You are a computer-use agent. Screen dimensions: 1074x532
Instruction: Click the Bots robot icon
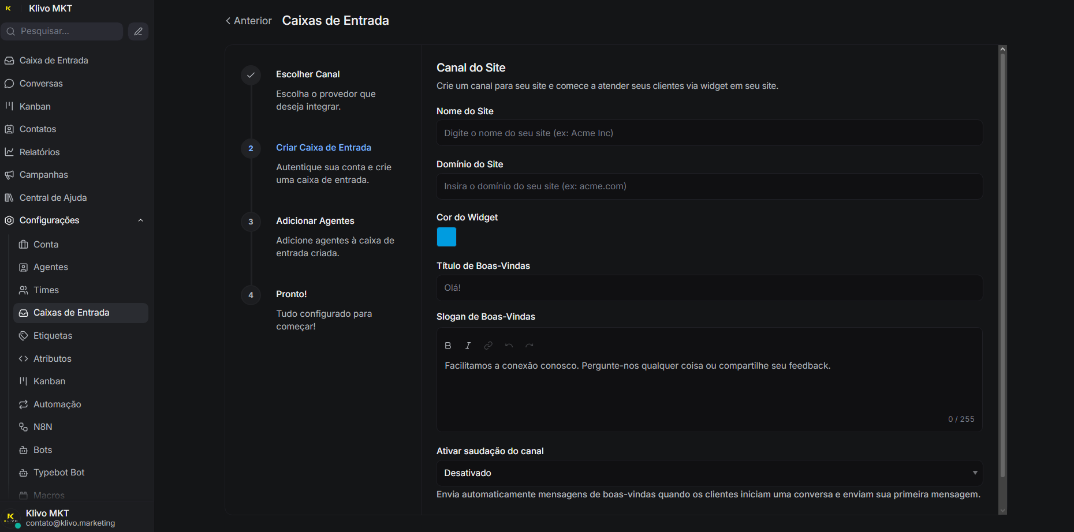click(24, 450)
